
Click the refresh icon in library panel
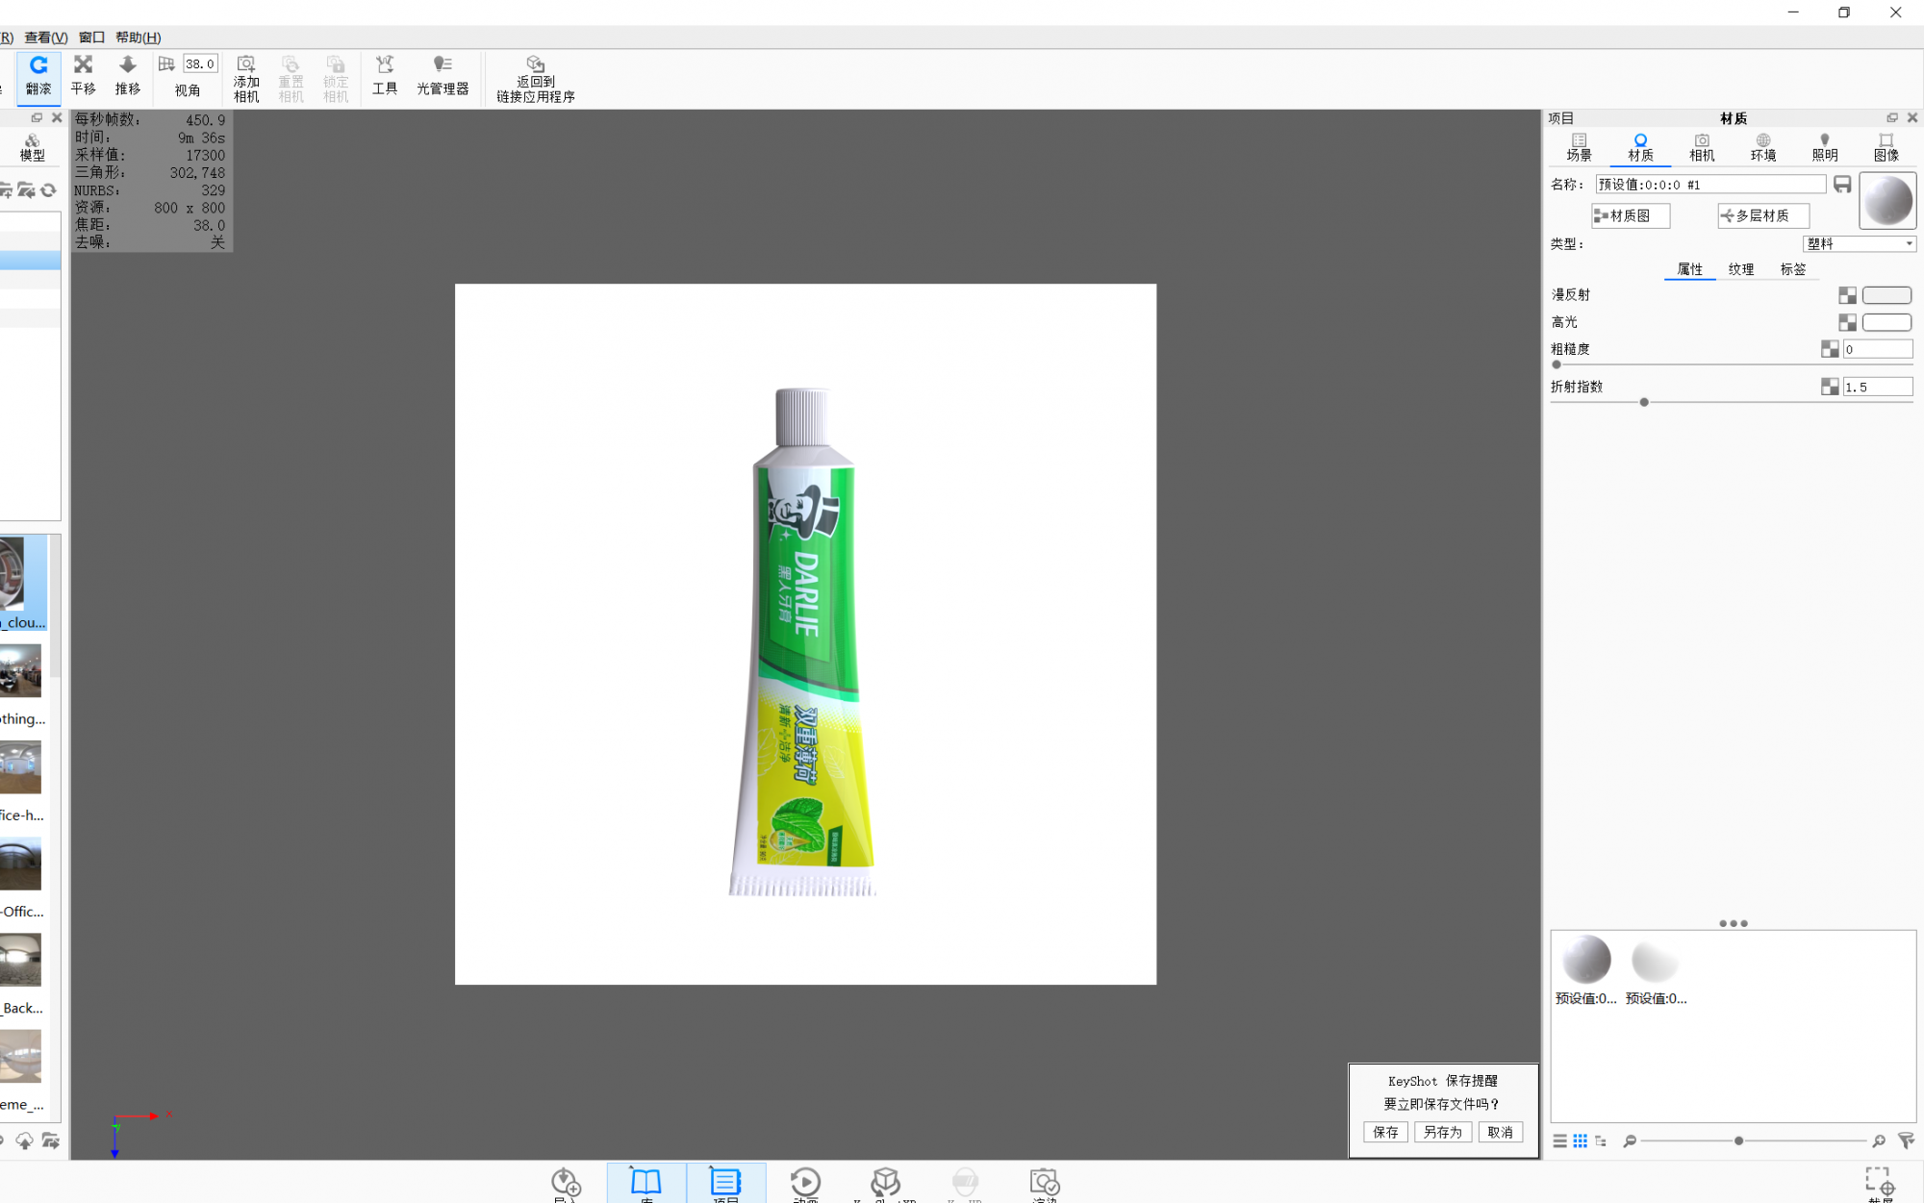click(x=48, y=190)
